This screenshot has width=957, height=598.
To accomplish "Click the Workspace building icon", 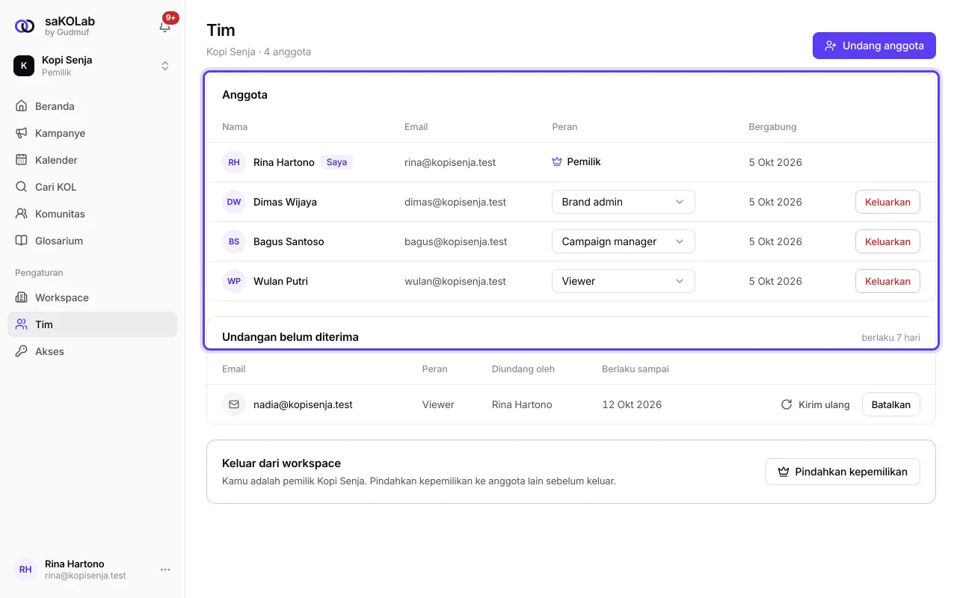I will click(22, 298).
